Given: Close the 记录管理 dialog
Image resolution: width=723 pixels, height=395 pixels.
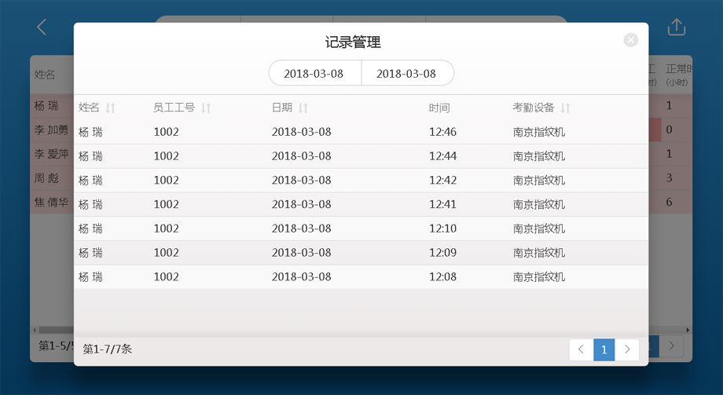Looking at the screenshot, I should tap(630, 40).
